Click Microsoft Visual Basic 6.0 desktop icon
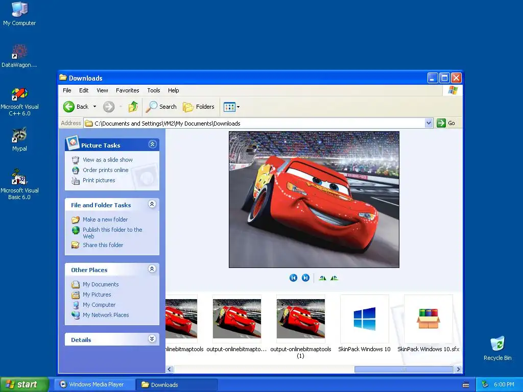The image size is (523, 392). pyautogui.click(x=19, y=185)
